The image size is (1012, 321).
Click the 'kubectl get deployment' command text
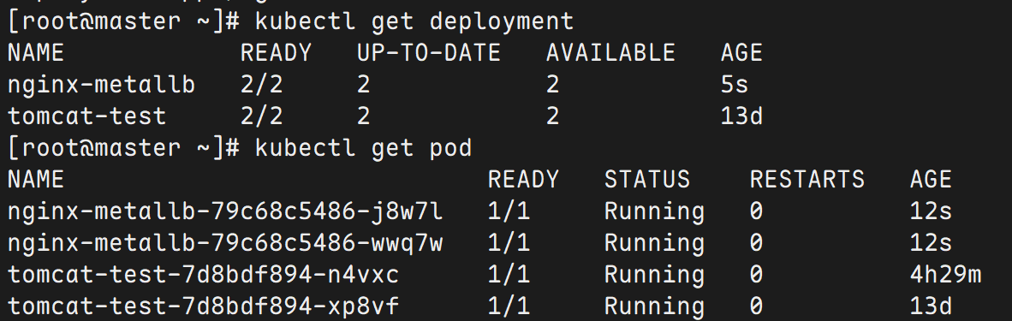tap(414, 22)
